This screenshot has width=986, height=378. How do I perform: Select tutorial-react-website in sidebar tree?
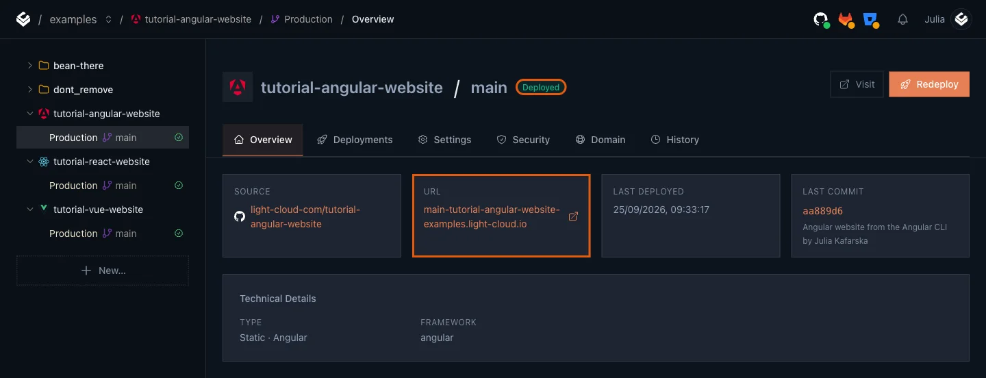[x=101, y=162]
